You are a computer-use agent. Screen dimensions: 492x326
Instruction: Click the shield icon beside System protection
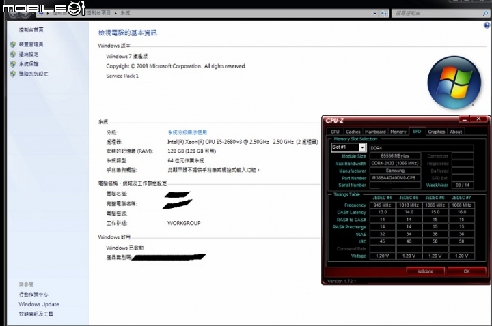click(x=12, y=64)
